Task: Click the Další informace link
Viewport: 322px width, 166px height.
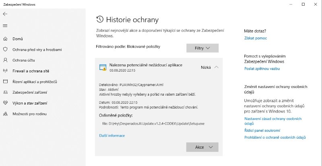Action: [112, 135]
